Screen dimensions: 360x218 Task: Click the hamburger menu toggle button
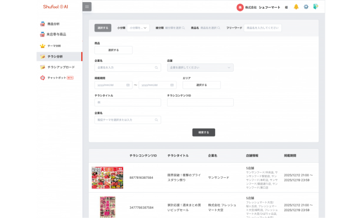coord(87,7)
